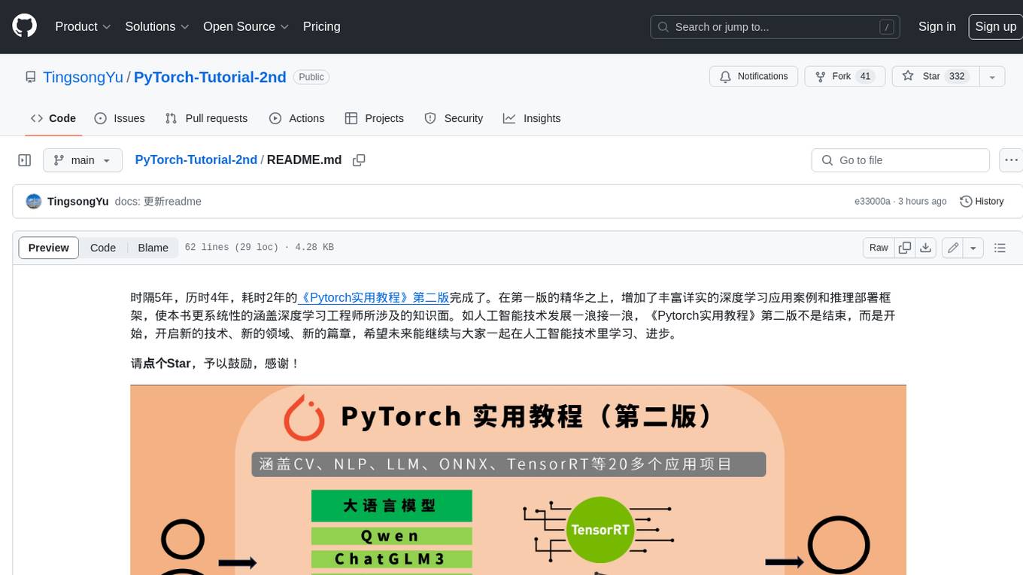
Task: Open the Pricing page
Action: pos(321,26)
